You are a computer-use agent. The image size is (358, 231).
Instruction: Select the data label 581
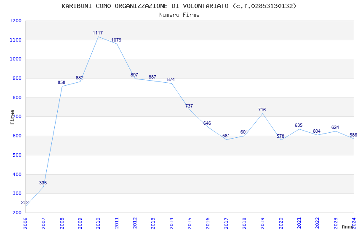click(226, 136)
